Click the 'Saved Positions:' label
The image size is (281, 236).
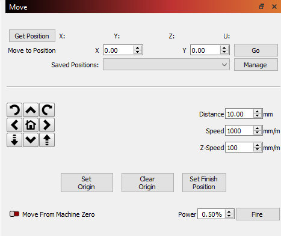(75, 65)
